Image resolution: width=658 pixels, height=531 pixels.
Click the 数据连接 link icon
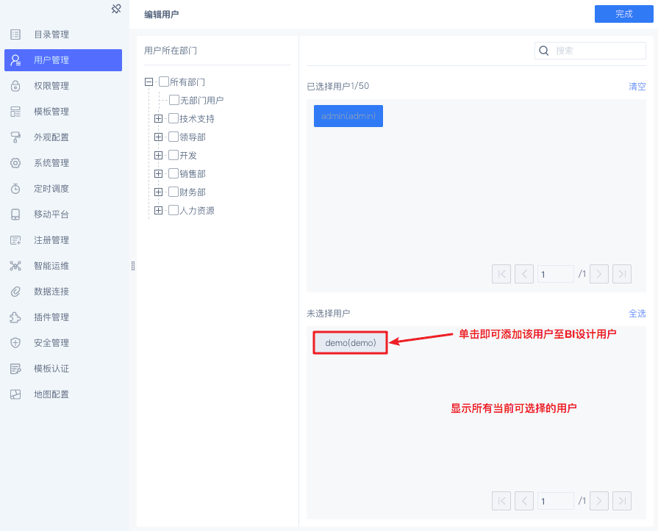pos(15,292)
